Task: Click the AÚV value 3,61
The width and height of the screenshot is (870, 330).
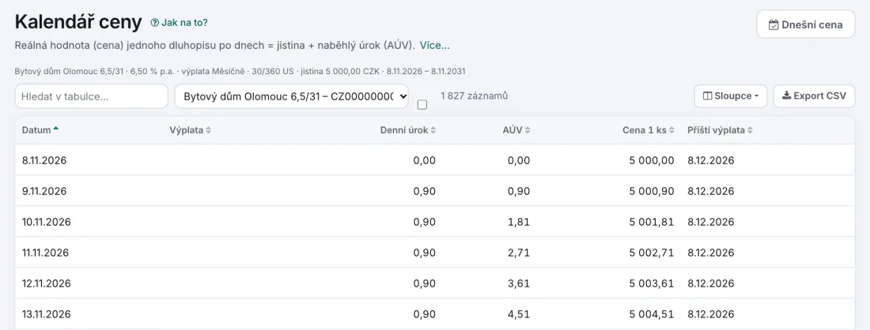Action: click(x=519, y=283)
